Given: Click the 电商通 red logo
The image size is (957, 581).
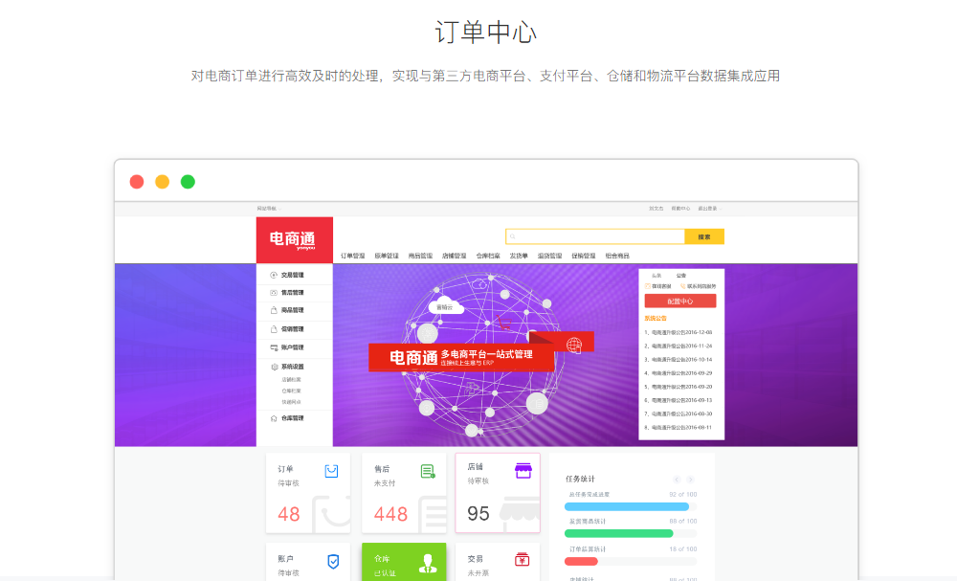Looking at the screenshot, I should point(294,239).
